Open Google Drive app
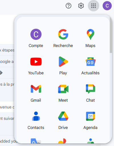This screenshot has height=146, width=114. point(63,120)
